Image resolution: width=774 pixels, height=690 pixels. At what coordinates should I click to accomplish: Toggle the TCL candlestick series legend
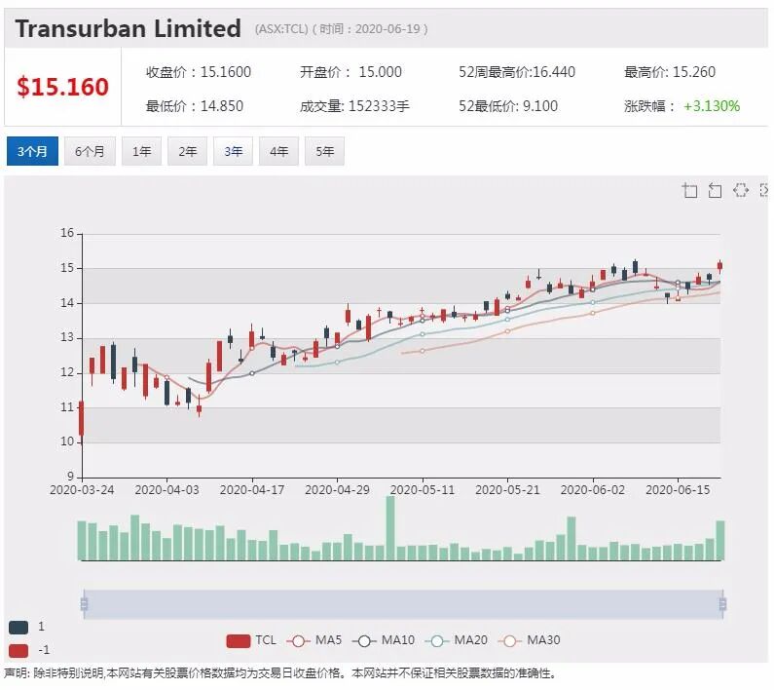251,640
